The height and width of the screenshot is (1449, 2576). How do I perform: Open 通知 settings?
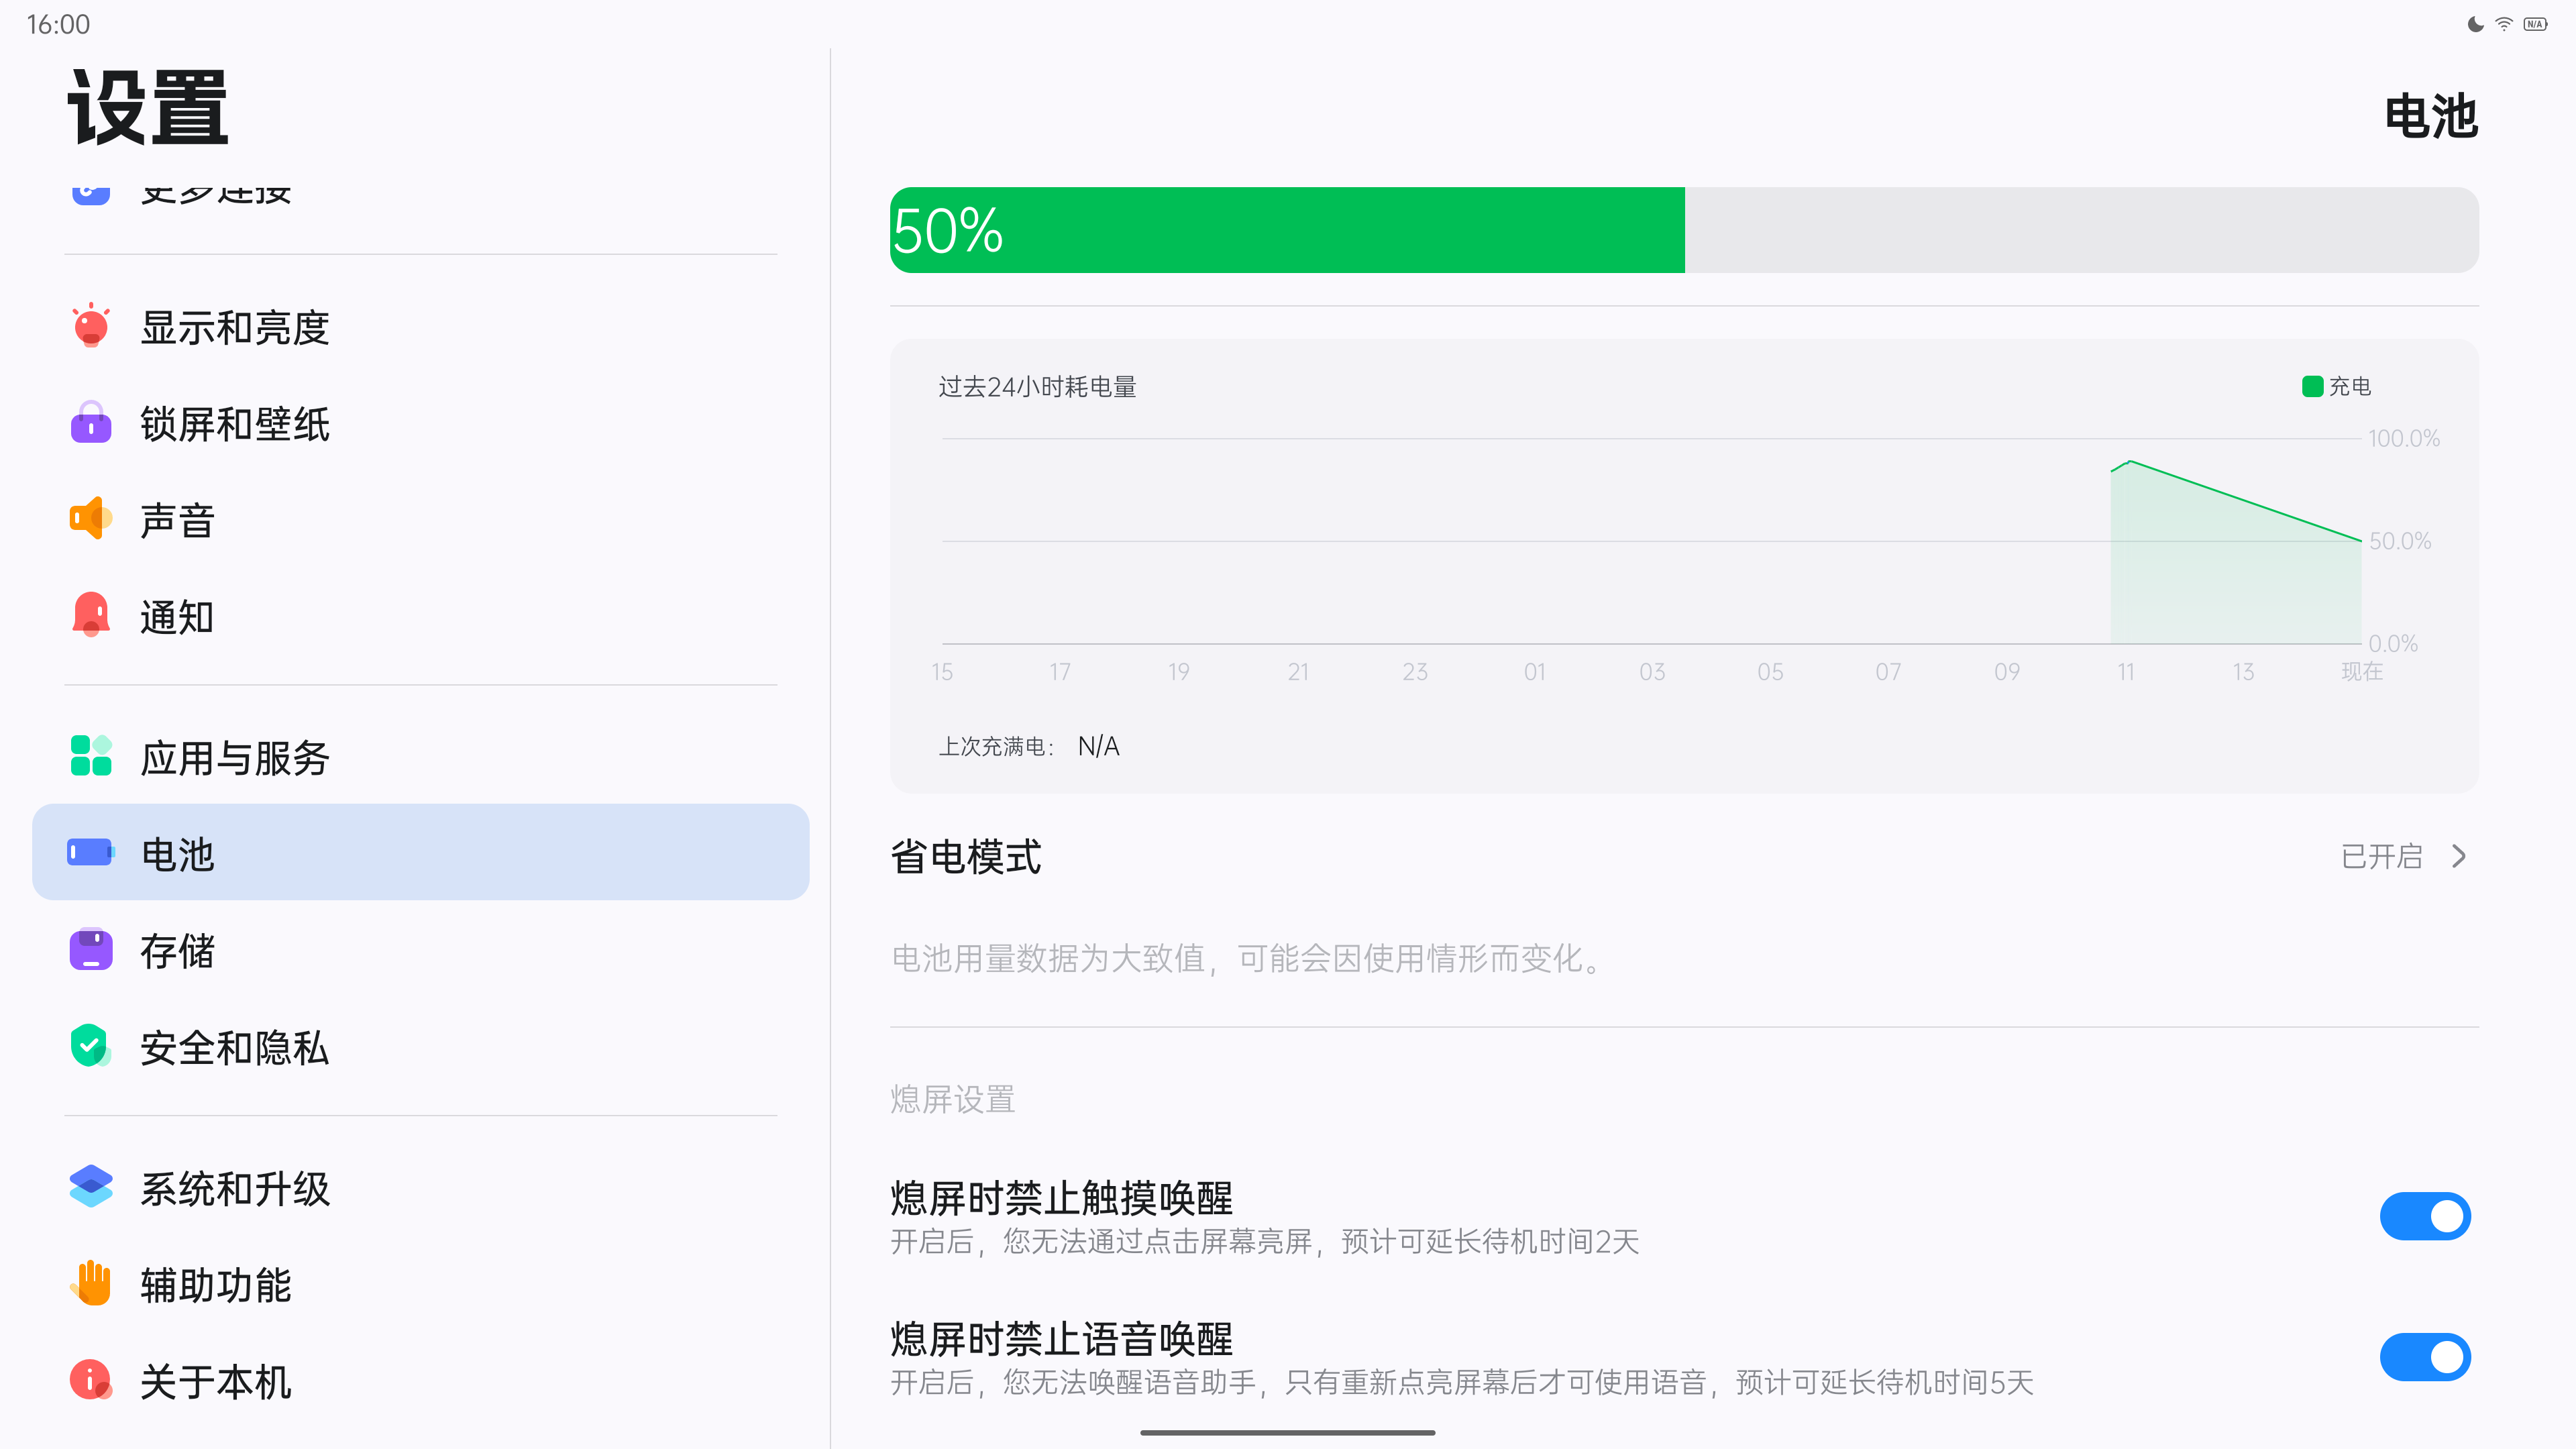pyautogui.click(x=420, y=615)
